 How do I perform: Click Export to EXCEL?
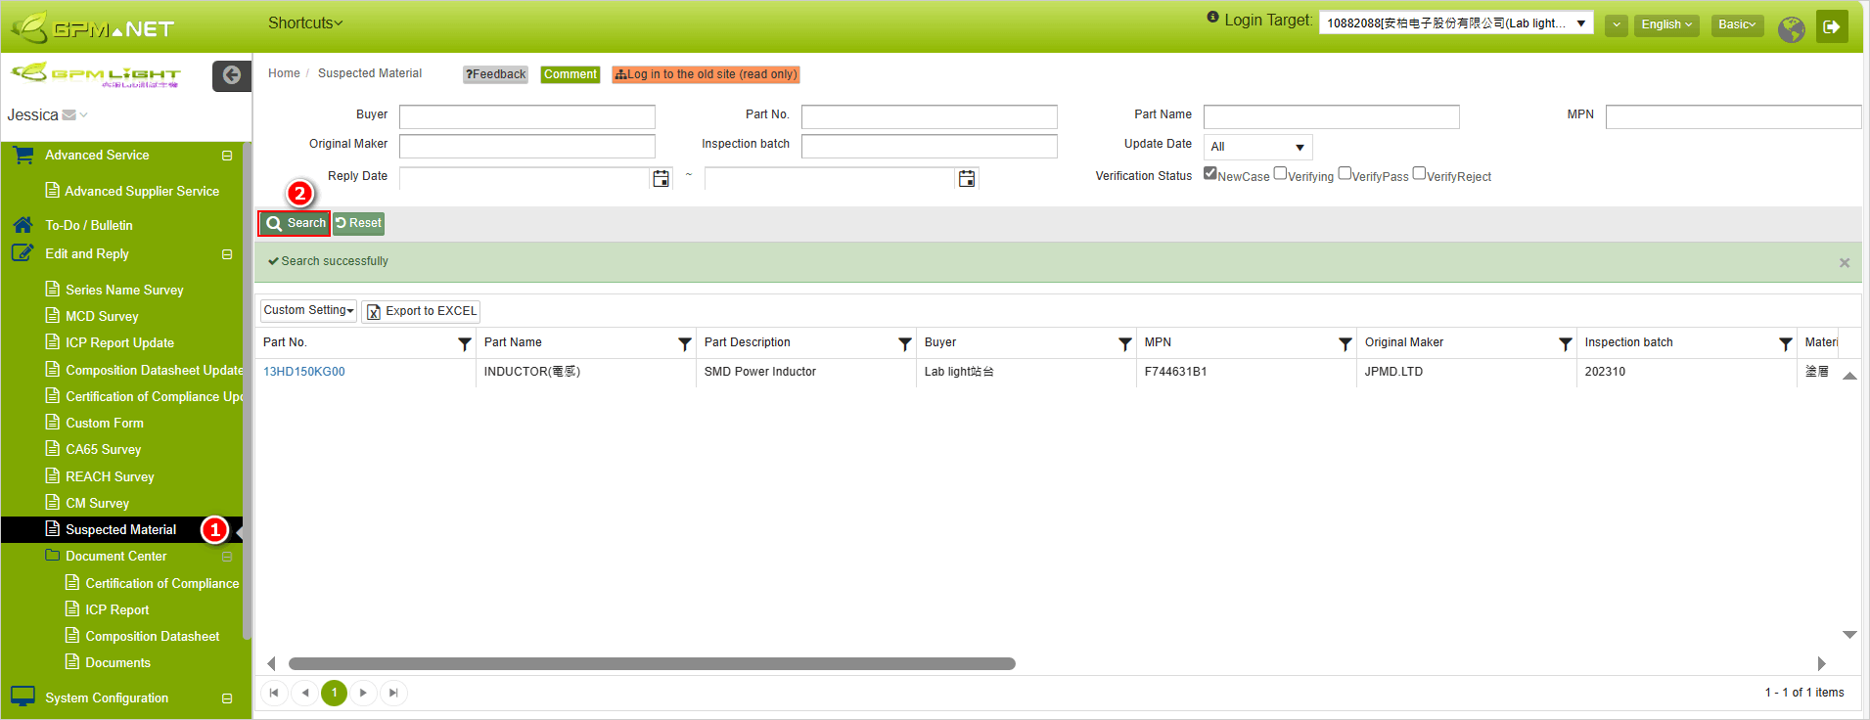[421, 311]
